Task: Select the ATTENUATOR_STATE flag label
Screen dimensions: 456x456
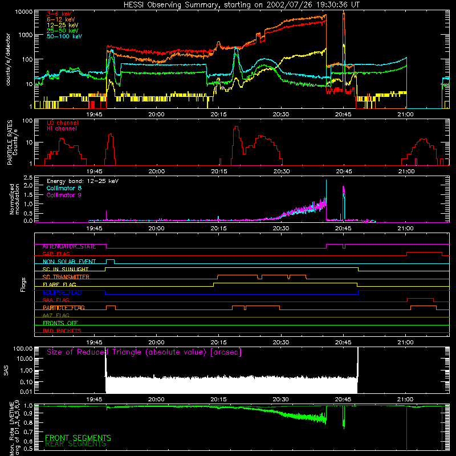Action: 69,247
